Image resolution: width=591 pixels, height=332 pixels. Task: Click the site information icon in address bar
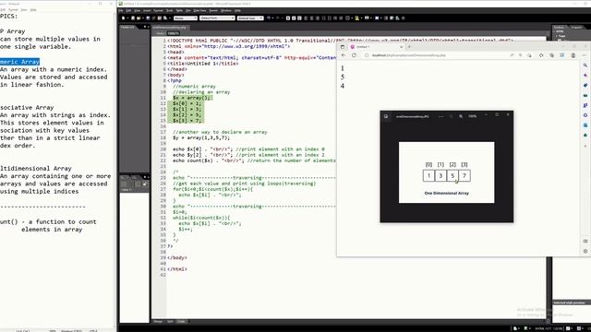[x=367, y=55]
